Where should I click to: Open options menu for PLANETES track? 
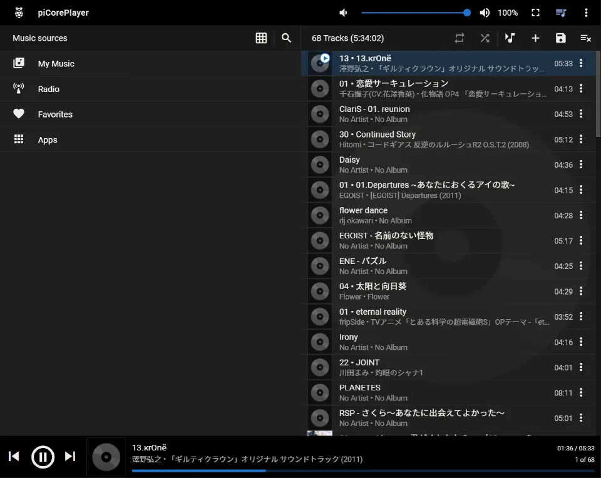(581, 392)
